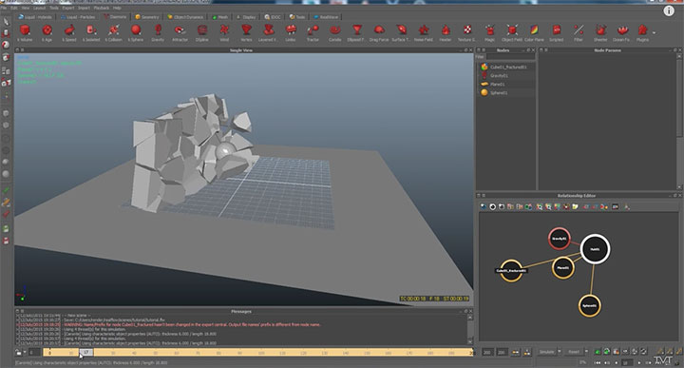Click the timeline frame 17 marker
The height and width of the screenshot is (368, 684).
click(x=85, y=352)
